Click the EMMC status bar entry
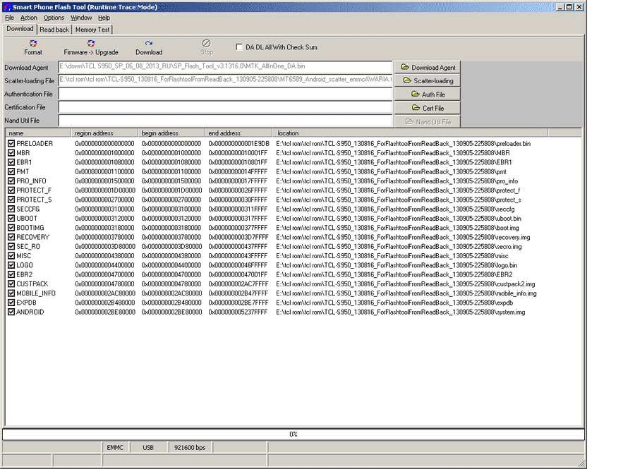The width and height of the screenshot is (635, 469). tap(115, 448)
